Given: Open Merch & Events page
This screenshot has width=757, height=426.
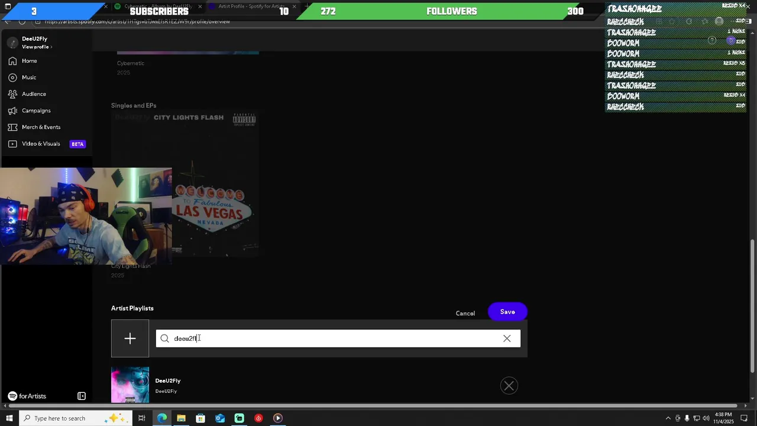Looking at the screenshot, I should [41, 127].
